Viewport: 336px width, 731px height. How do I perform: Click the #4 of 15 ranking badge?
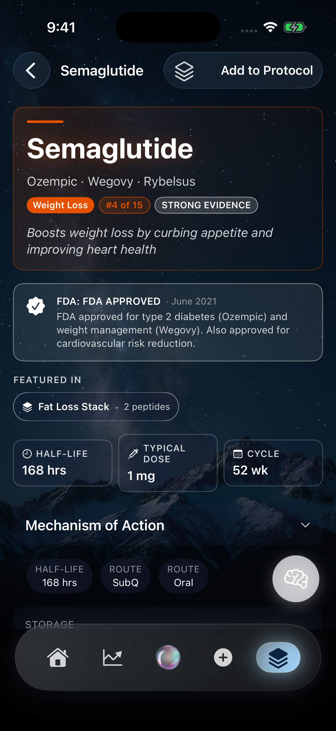[x=124, y=205]
